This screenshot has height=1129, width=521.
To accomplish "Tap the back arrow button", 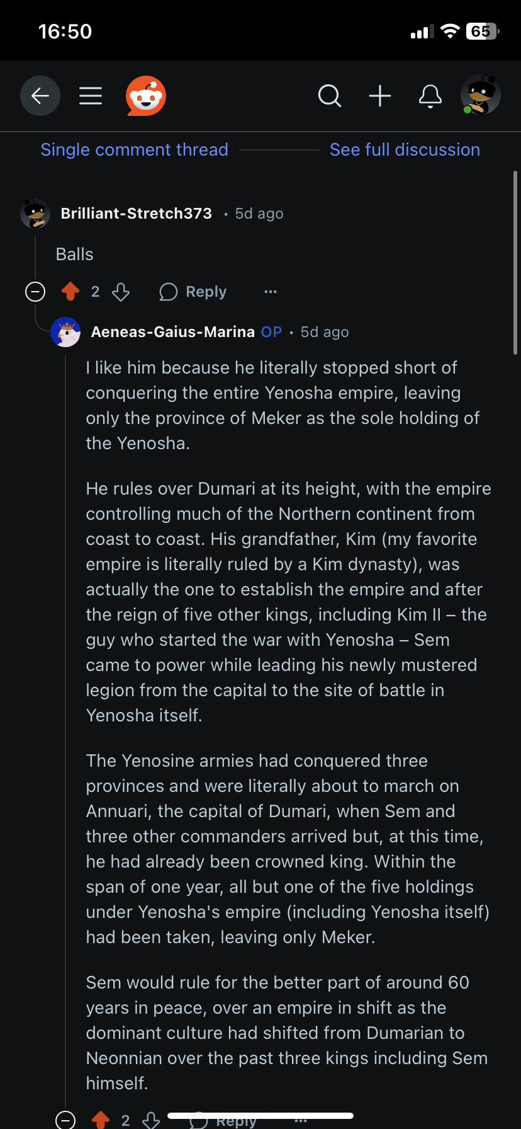I will tap(40, 96).
